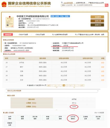Open the orange details link in row 28
This screenshot has width=110, height=128.
[103, 71]
